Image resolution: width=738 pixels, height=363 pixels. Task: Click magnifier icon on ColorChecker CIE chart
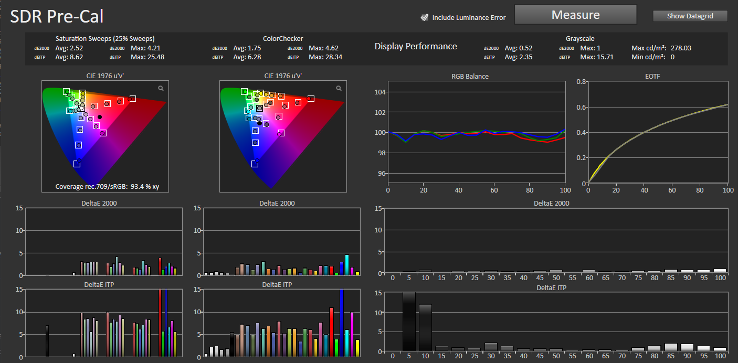click(x=339, y=89)
